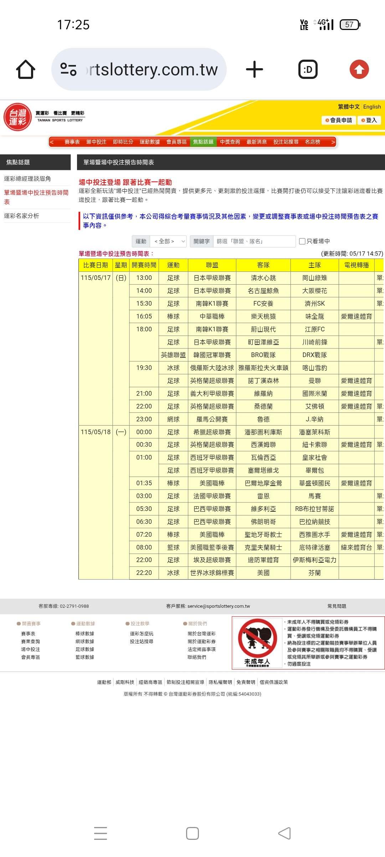Viewport: 385px width, 857px height.
Task: Open 運彩總經理談眉角 sidebar link
Action: pyautogui.click(x=27, y=179)
